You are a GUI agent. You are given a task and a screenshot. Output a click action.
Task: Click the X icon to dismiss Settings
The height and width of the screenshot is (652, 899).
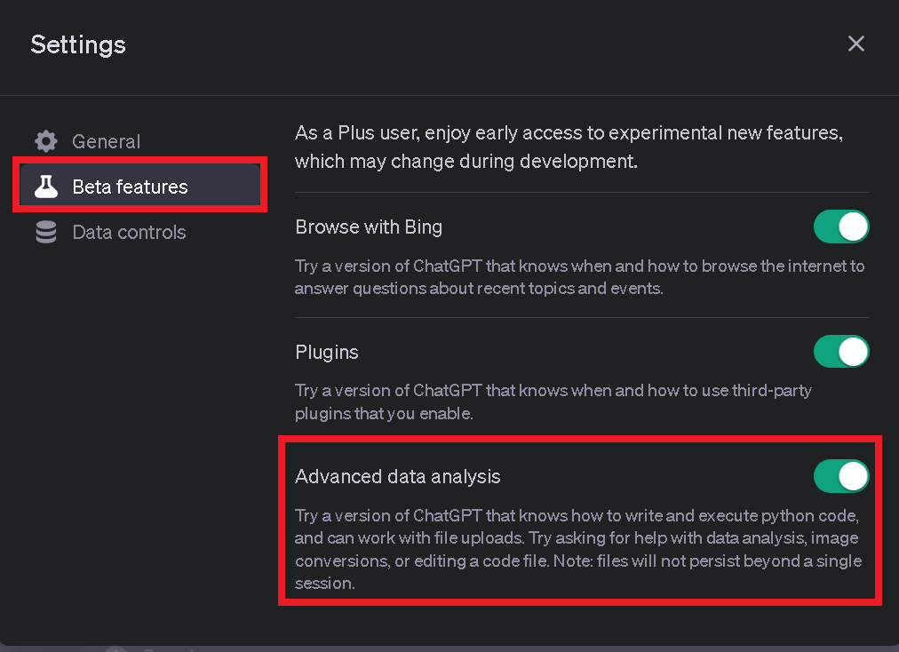click(x=855, y=44)
